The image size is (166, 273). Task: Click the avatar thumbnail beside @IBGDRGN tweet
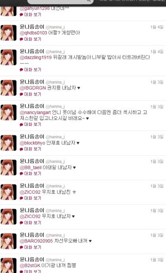tap(9, 88)
